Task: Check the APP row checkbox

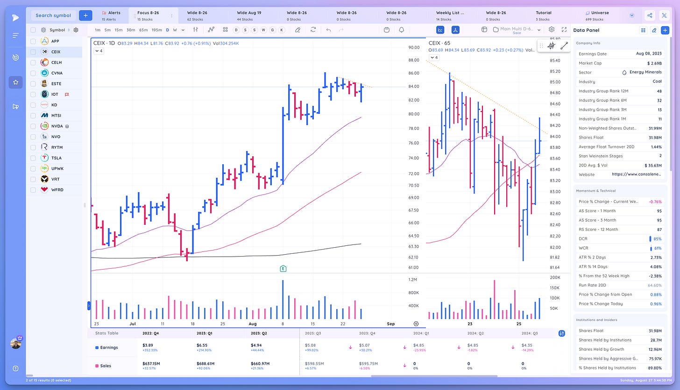Action: point(33,41)
